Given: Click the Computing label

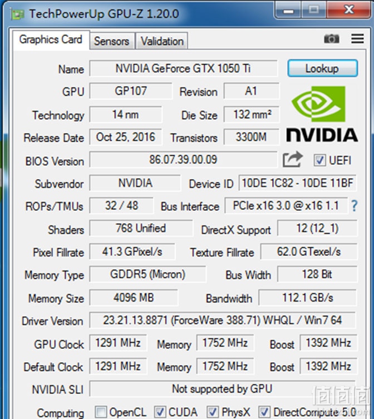Looking at the screenshot, I should tap(61, 413).
